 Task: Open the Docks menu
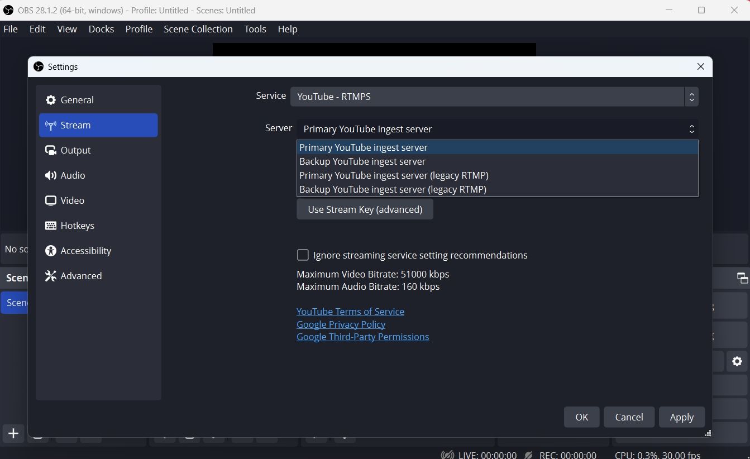click(101, 29)
